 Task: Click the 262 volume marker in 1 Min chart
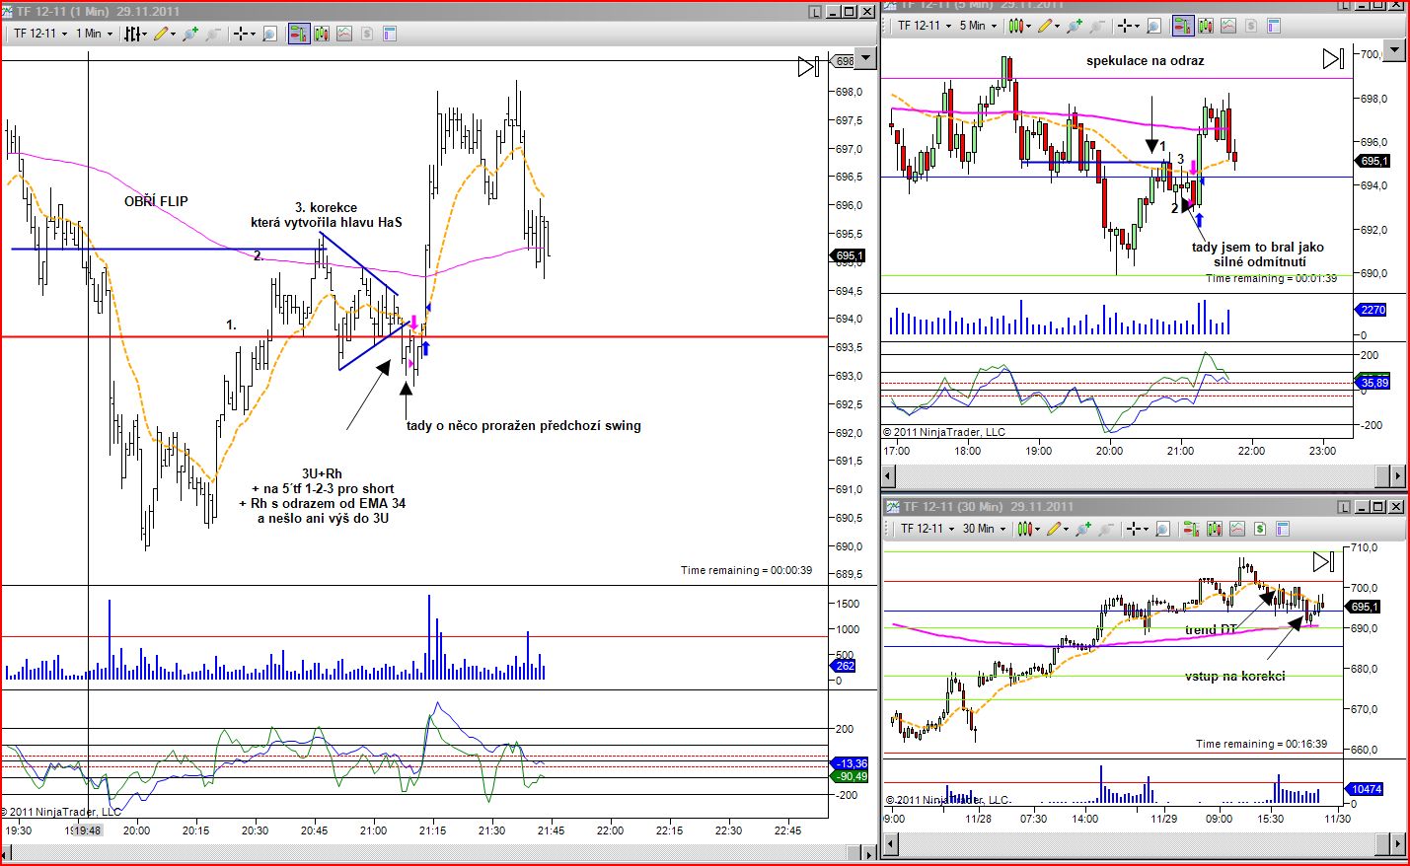[844, 666]
